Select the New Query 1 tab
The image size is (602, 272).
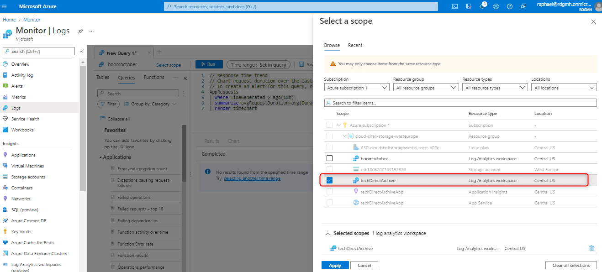[x=121, y=53]
